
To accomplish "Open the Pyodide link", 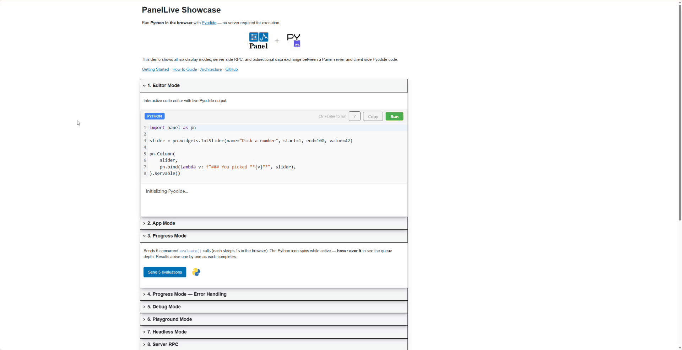I will pyautogui.click(x=209, y=23).
